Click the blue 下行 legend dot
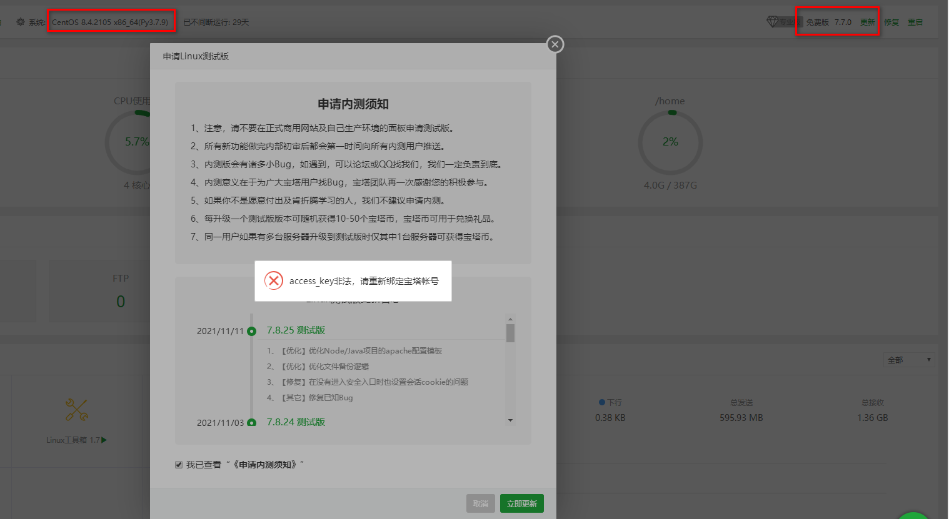 pyautogui.click(x=602, y=402)
